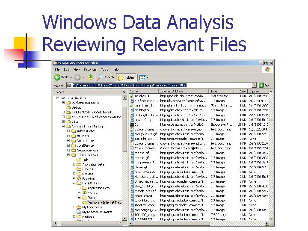Screen dimensions: 308x231
Task: Select the CL Shockwave file icon
Action: coord(132,124)
